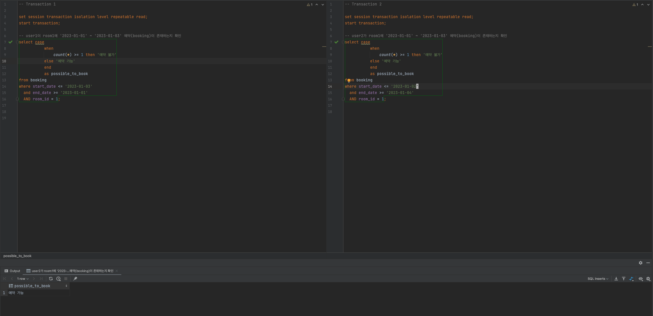
Task: Click the pin tab icon in results toolbar
Action: pos(75,279)
